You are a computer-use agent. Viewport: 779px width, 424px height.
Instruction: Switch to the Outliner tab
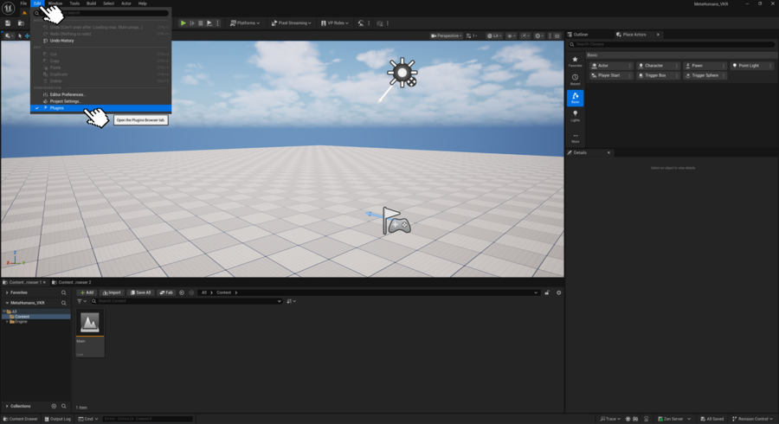(581, 35)
